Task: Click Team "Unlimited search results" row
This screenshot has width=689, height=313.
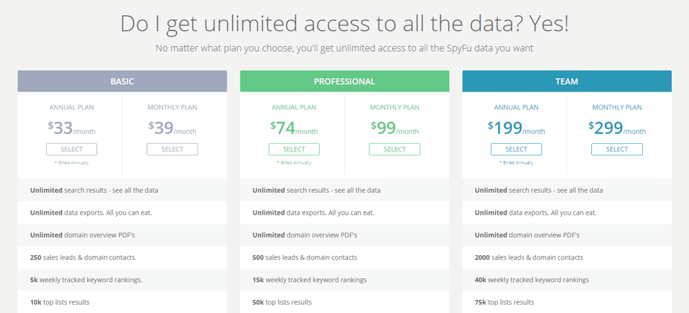Action: (x=567, y=191)
